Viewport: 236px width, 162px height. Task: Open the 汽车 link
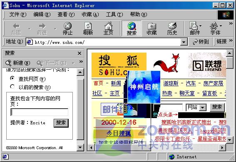pyautogui.click(x=191, y=83)
